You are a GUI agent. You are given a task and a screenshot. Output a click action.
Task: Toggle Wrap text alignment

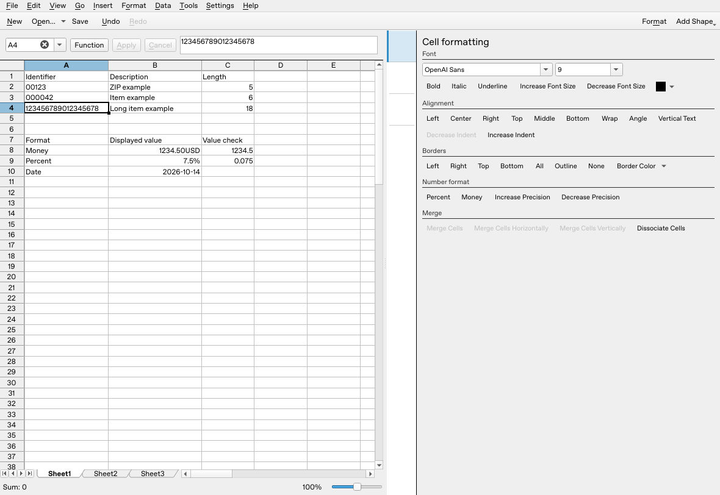tap(610, 118)
